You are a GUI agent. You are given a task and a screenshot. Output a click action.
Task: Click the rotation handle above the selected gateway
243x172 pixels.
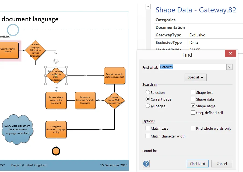click(56, 61)
